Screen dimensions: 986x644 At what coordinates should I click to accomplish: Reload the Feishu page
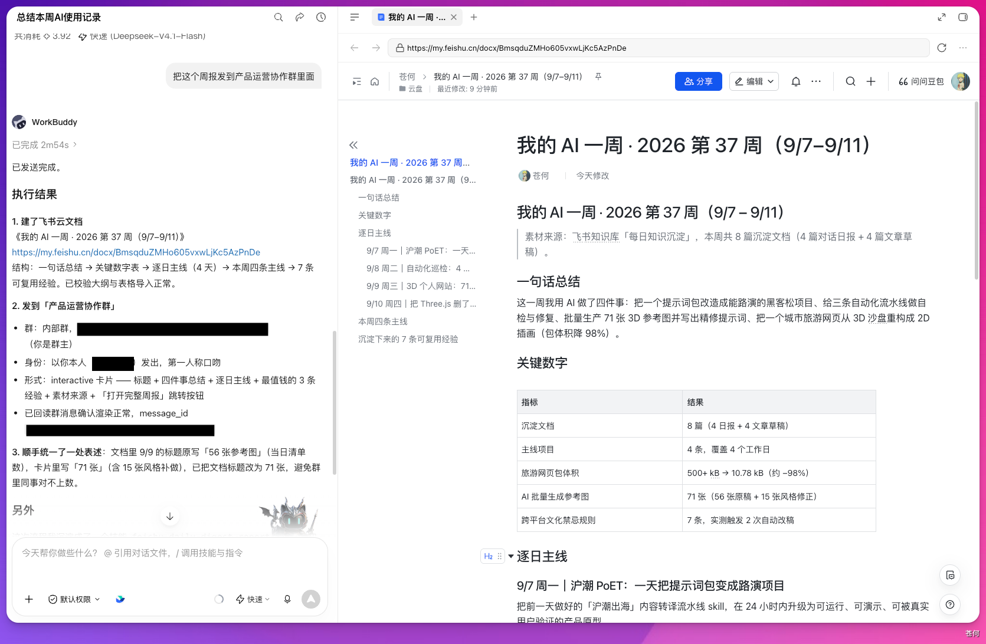click(942, 48)
